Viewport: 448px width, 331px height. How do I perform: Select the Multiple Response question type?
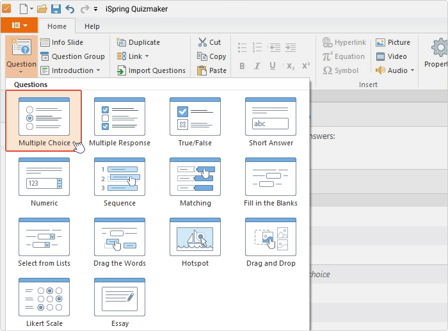coord(120,121)
